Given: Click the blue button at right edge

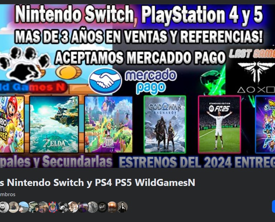Looking at the screenshot, I should pyautogui.click(x=274, y=207).
